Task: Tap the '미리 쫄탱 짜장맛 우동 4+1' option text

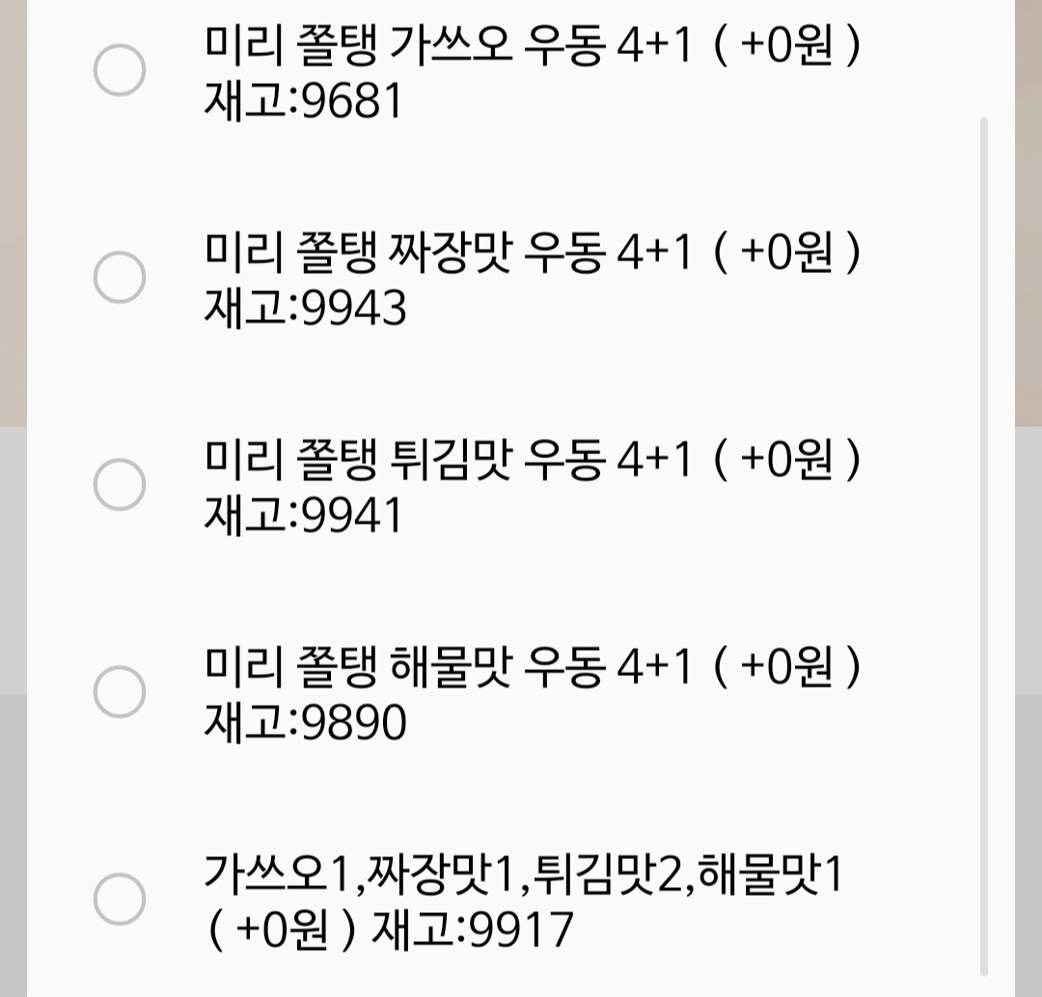Action: point(449,256)
